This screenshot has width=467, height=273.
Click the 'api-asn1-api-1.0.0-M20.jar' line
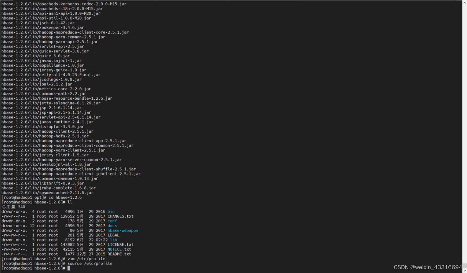(x=51, y=14)
